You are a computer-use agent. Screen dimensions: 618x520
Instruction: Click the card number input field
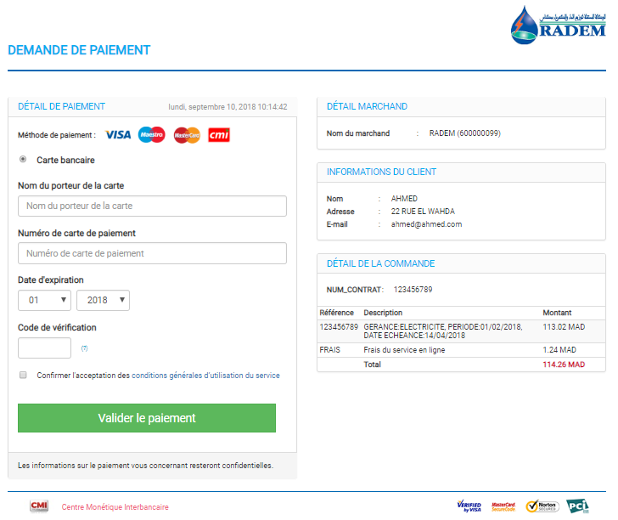pos(152,253)
